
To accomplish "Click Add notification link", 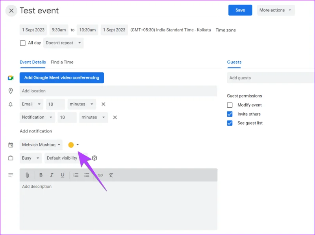I will (x=36, y=131).
